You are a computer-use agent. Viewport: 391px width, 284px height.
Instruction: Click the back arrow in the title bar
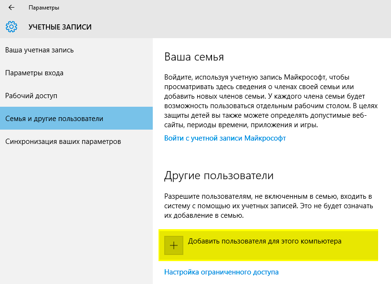11,8
